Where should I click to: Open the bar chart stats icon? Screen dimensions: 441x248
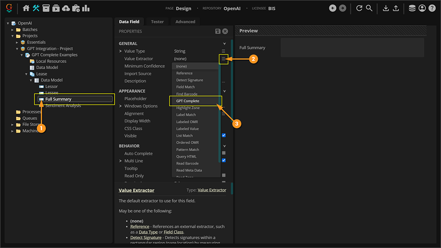(x=86, y=8)
